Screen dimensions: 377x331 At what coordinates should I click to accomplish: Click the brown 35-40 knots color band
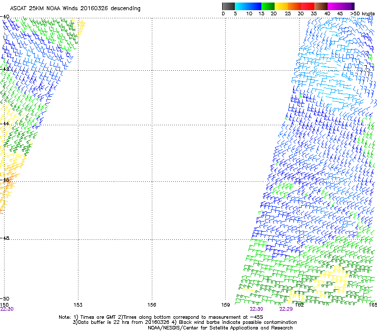321,6
